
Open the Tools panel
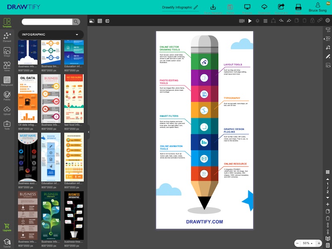click(x=7, y=124)
